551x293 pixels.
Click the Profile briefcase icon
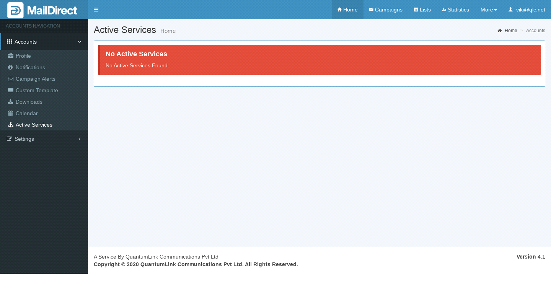(x=11, y=56)
